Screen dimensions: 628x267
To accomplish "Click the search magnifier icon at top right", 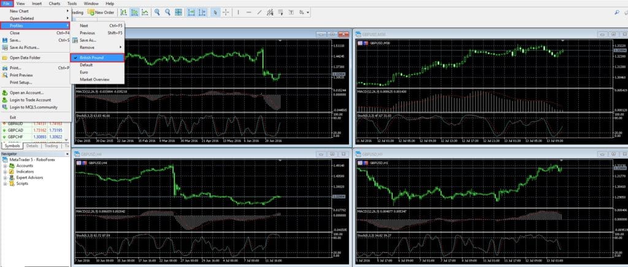I will point(617,12).
